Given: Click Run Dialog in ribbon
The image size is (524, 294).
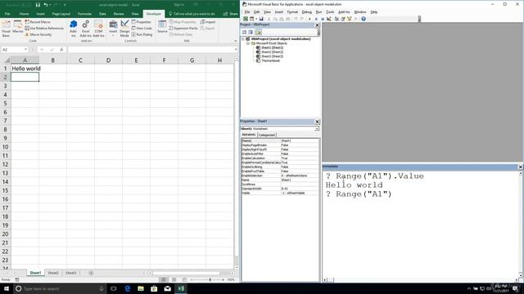Looking at the screenshot, I should click(142, 34).
